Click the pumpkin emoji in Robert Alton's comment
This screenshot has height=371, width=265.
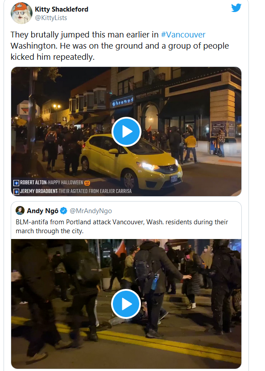tap(87, 183)
